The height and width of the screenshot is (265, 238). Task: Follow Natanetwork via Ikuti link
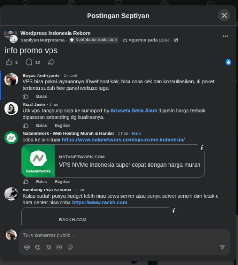(x=136, y=133)
